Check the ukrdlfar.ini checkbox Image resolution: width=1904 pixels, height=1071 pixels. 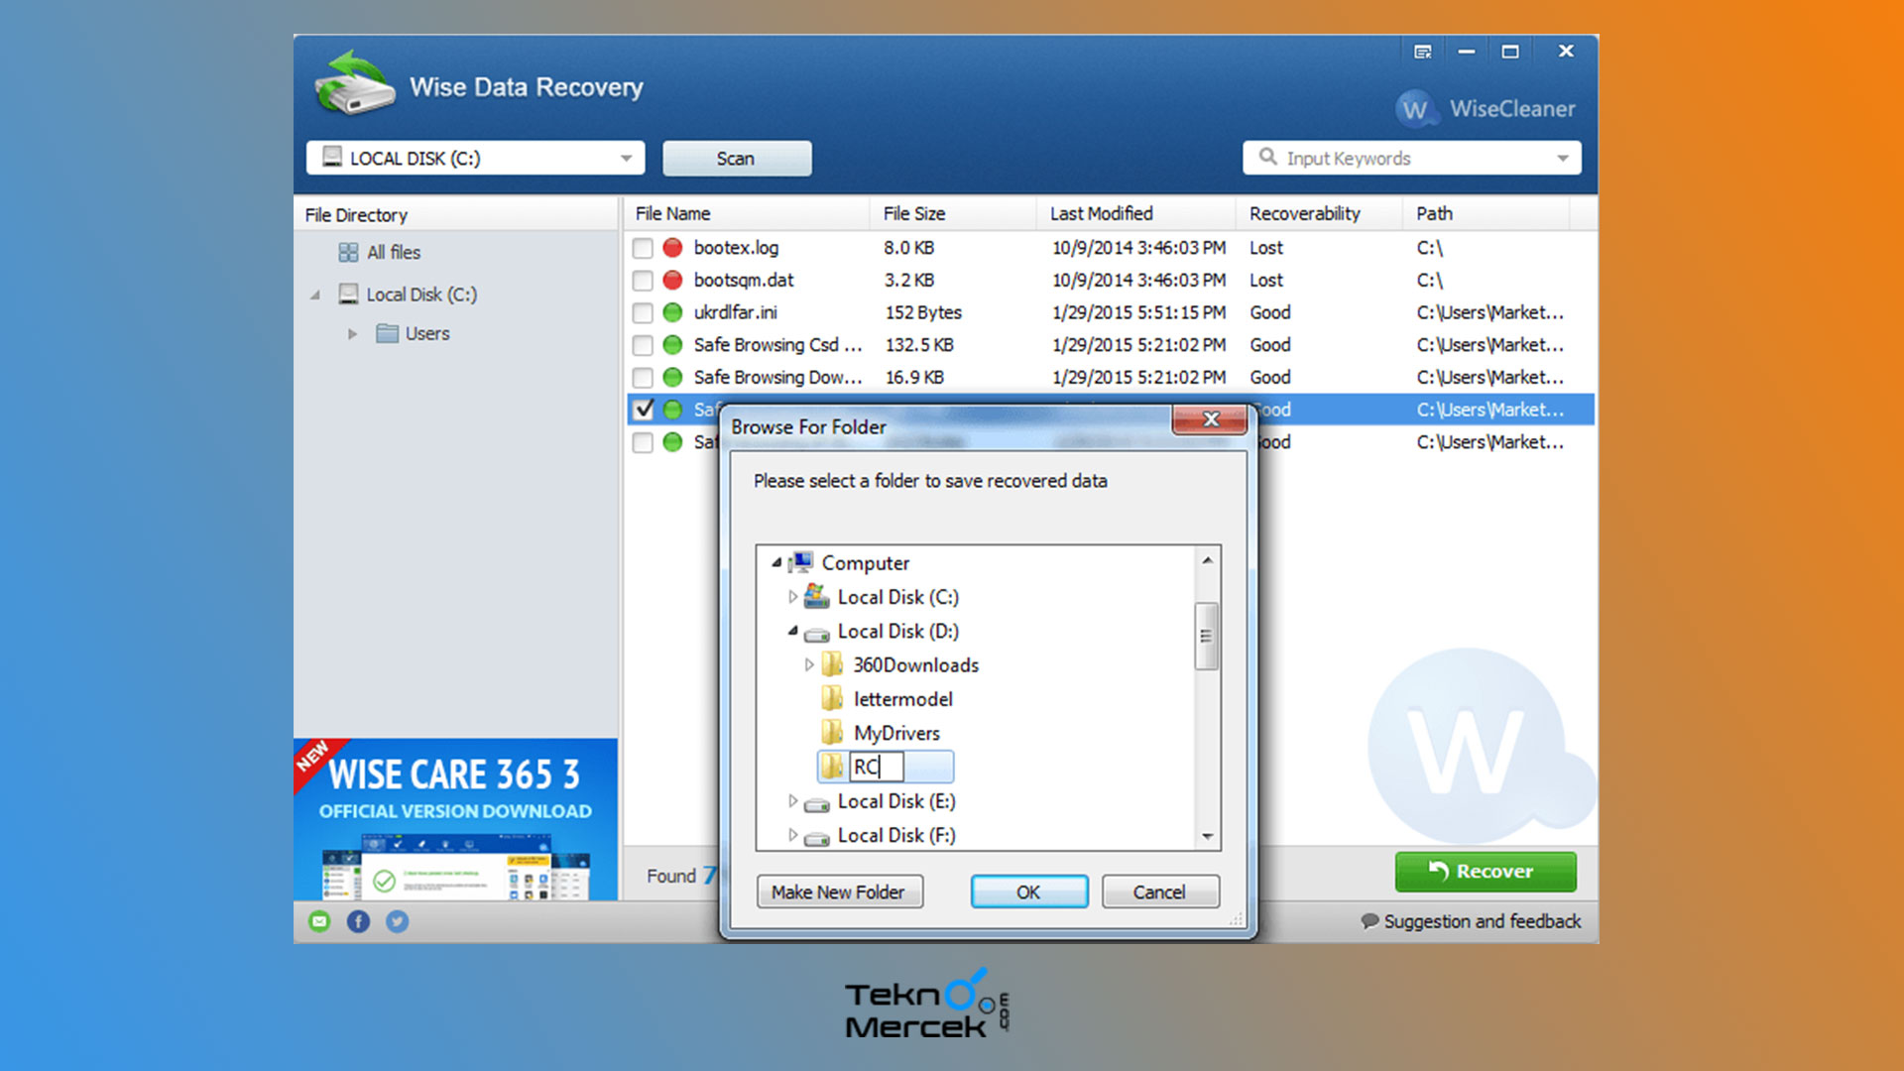pos(643,313)
